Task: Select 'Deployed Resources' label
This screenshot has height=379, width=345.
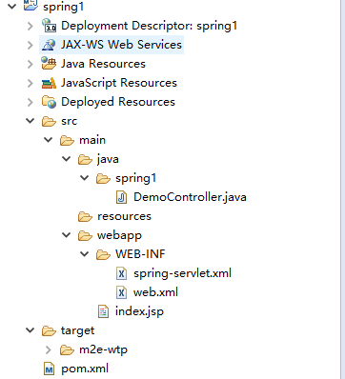Action: click(118, 102)
